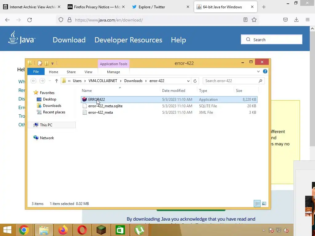Open the Manage ribbon tab
This screenshot has width=315, height=236.
pyautogui.click(x=114, y=72)
